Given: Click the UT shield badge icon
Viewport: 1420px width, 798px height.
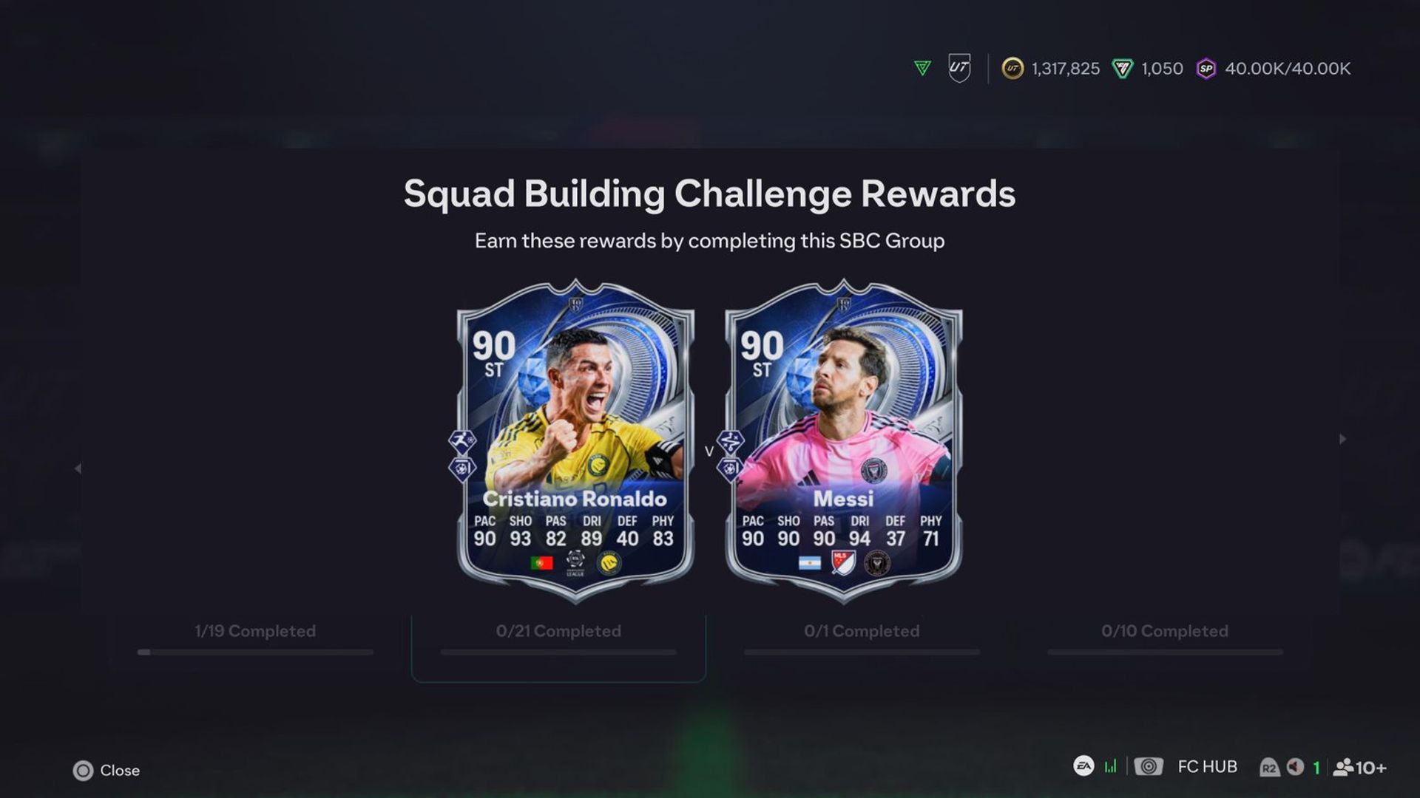Looking at the screenshot, I should click(959, 68).
